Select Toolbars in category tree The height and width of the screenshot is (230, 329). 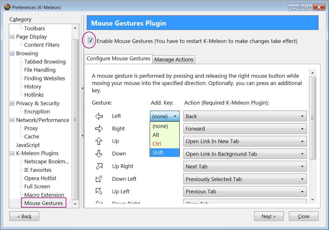coord(35,28)
